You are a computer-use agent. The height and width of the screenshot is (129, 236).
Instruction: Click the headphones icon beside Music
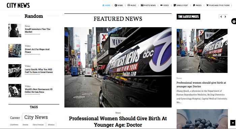tap(129, 5)
